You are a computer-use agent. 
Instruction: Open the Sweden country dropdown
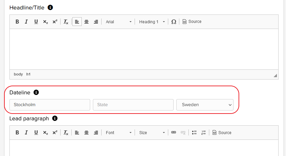click(x=205, y=105)
